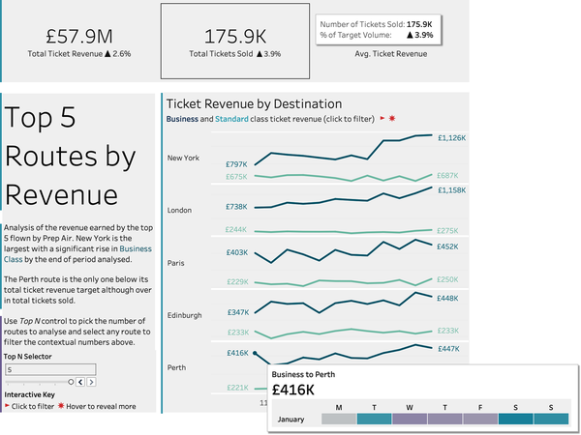Click New York Business £1,126K end label
Viewport: 581px width, 435px height.
pyautogui.click(x=451, y=137)
